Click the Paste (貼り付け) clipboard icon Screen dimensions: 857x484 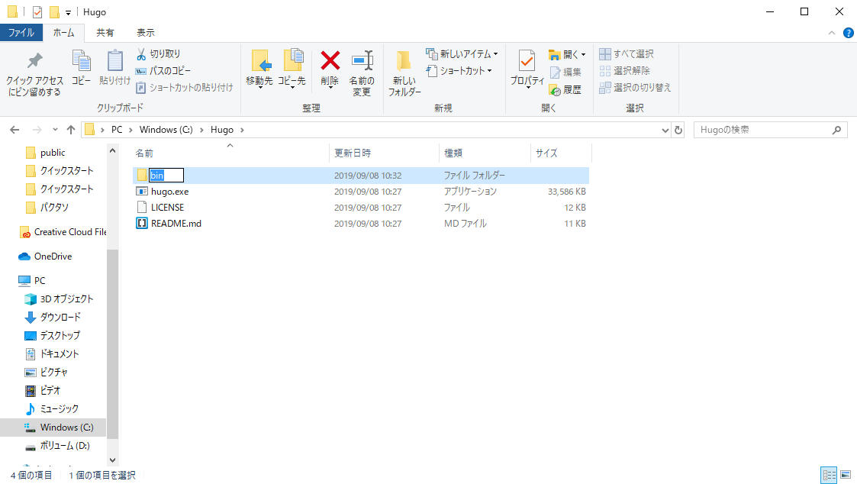click(114, 61)
